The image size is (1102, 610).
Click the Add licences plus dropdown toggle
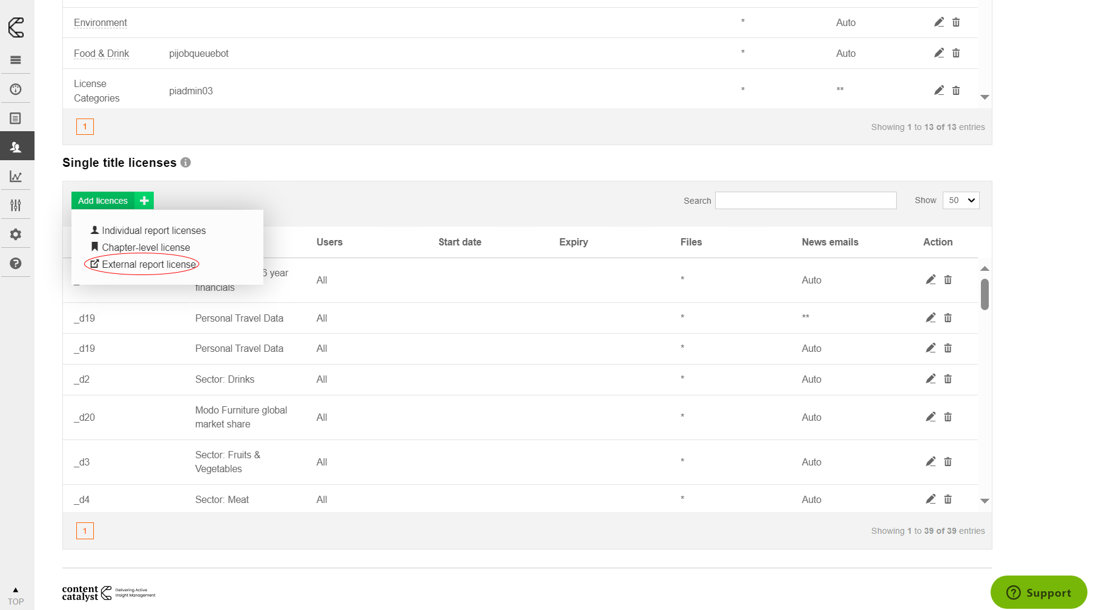[144, 201]
